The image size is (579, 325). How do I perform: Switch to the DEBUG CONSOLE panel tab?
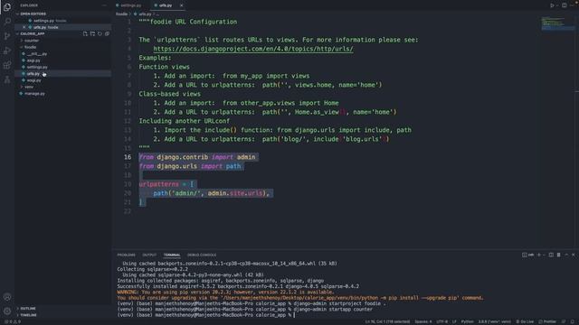[202, 255]
